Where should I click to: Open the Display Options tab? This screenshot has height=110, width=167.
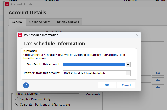click(x=68, y=22)
